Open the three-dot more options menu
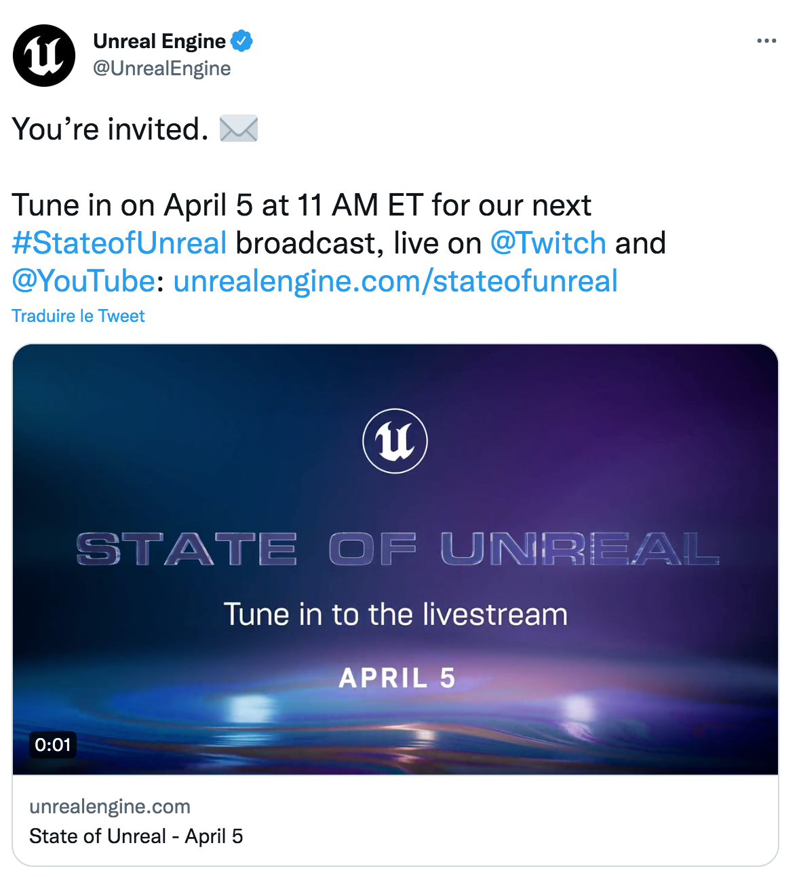Viewport: 799px width, 877px height. [766, 41]
